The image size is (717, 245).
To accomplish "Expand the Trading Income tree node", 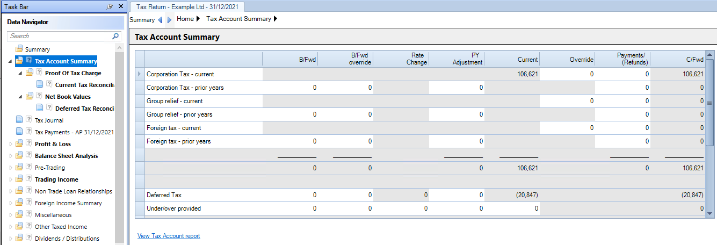I will 11,179.
